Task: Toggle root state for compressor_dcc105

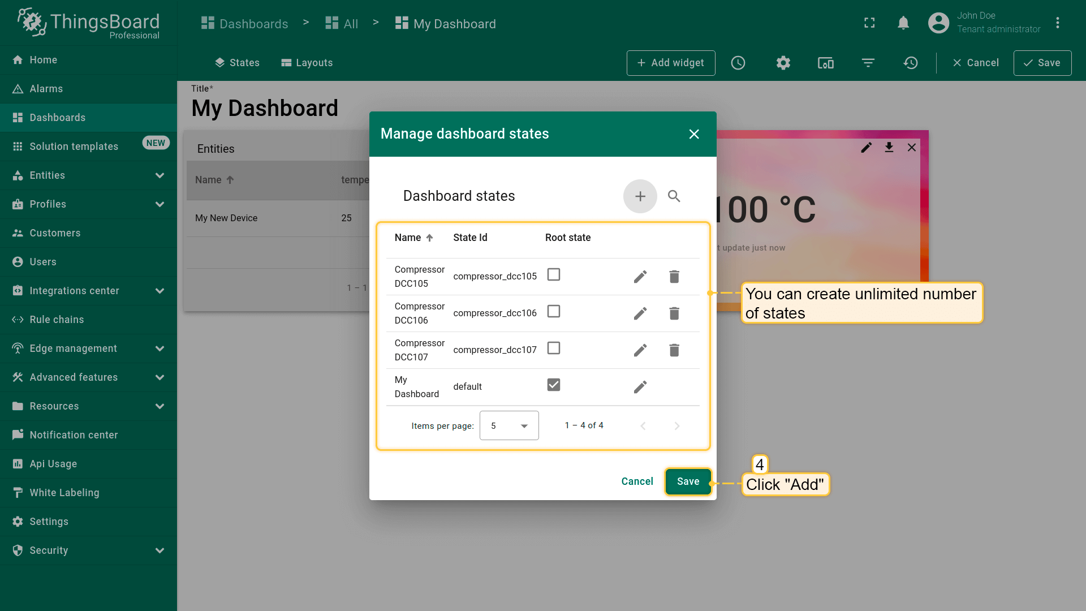Action: coord(553,275)
